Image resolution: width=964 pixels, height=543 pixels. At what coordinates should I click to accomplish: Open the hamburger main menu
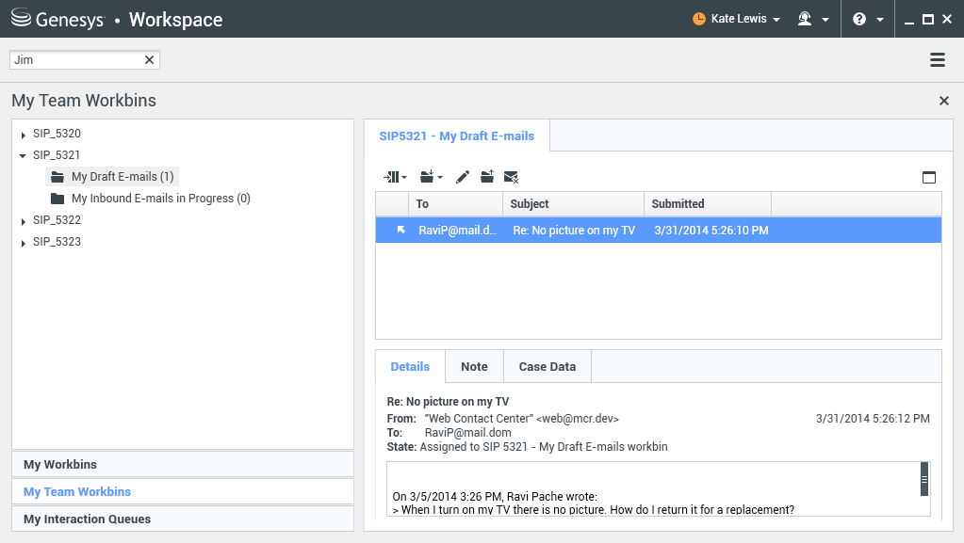point(938,60)
